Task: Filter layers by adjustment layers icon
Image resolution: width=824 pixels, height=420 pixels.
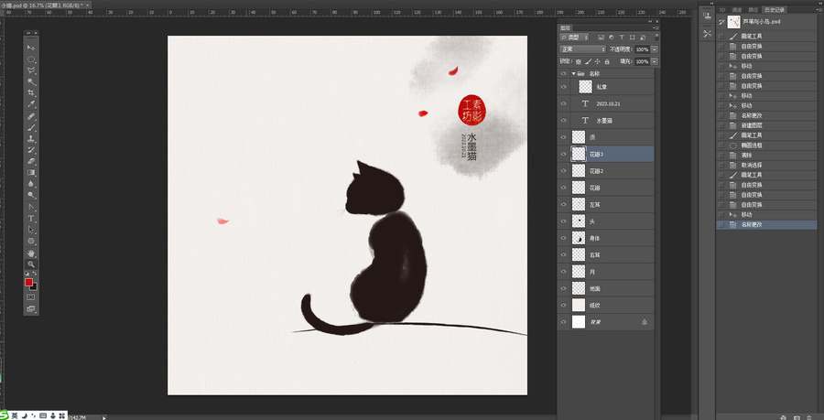Action: 612,38
